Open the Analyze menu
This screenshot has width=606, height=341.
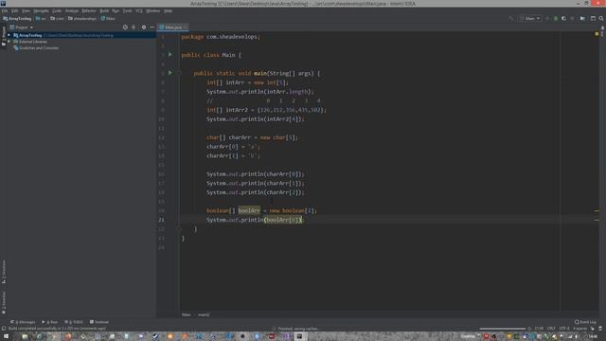[72, 10]
